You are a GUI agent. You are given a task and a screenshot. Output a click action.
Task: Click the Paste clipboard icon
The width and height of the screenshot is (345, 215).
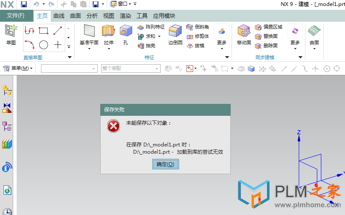click(83, 4)
